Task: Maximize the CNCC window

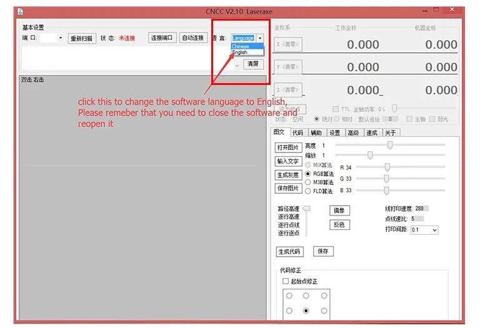Action: tap(436, 10)
